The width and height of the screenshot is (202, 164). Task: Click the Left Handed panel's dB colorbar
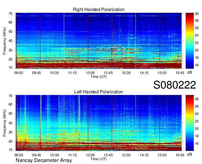coord(190,123)
